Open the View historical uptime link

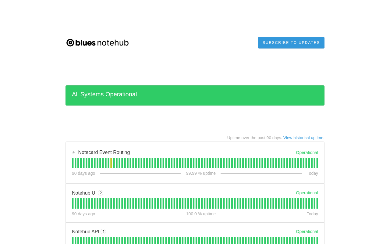click(304, 138)
